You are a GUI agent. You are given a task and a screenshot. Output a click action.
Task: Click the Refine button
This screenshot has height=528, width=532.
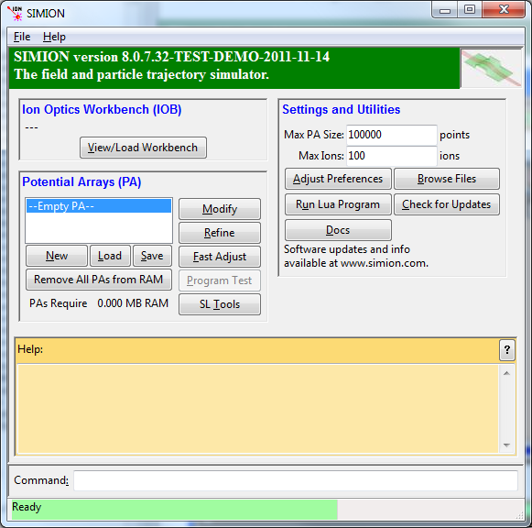click(x=220, y=233)
